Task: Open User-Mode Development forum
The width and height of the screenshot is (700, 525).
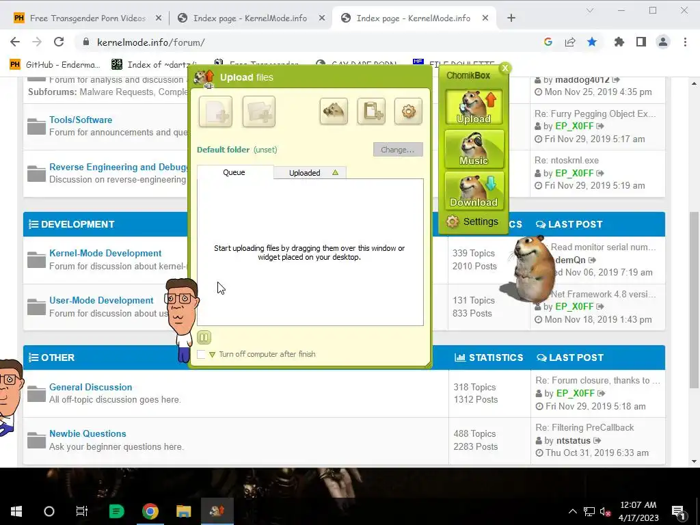Action: click(101, 301)
